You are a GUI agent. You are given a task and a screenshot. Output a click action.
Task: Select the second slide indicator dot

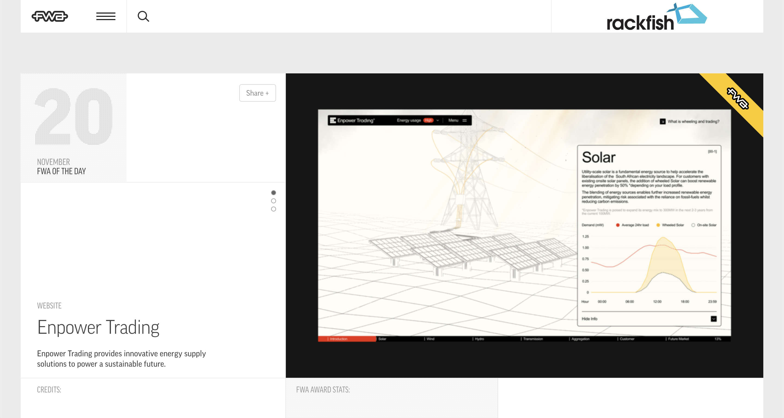pos(273,201)
